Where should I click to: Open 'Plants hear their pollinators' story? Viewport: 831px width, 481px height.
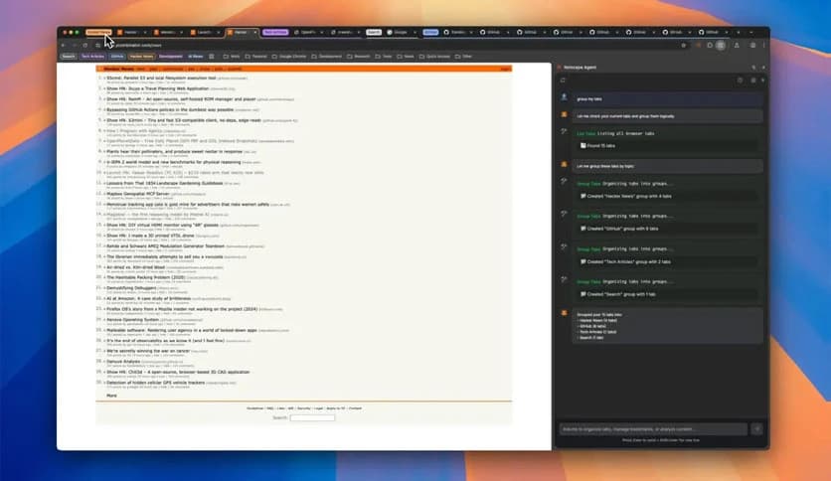[x=174, y=151]
